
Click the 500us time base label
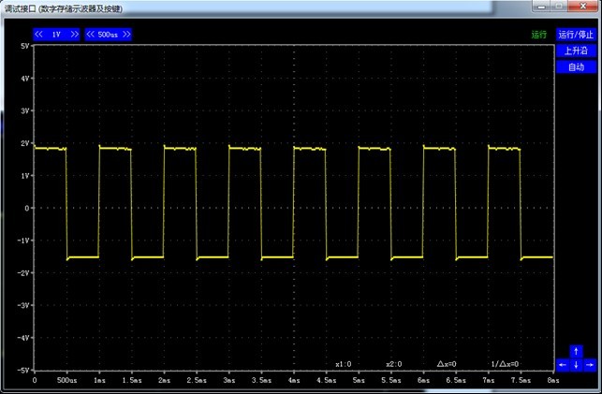click(108, 35)
